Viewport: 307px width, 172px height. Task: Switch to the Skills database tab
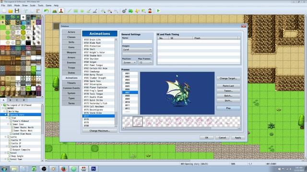(x=71, y=42)
